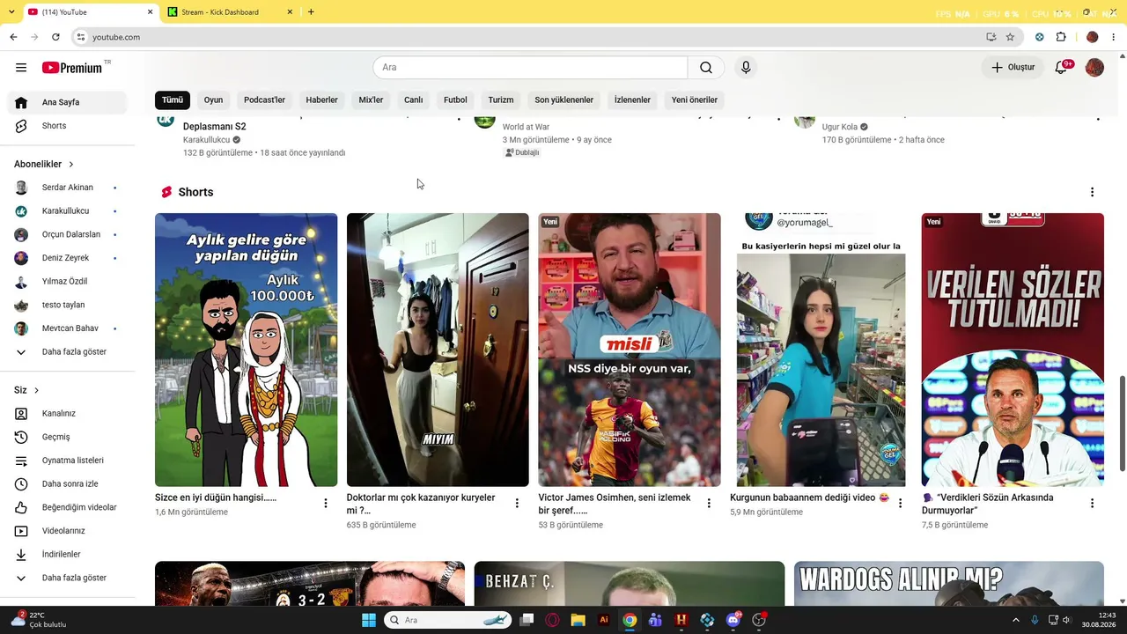Image resolution: width=1127 pixels, height=634 pixels.
Task: Switch to Stream - Kick Dashboard tab
Action: pos(229,12)
